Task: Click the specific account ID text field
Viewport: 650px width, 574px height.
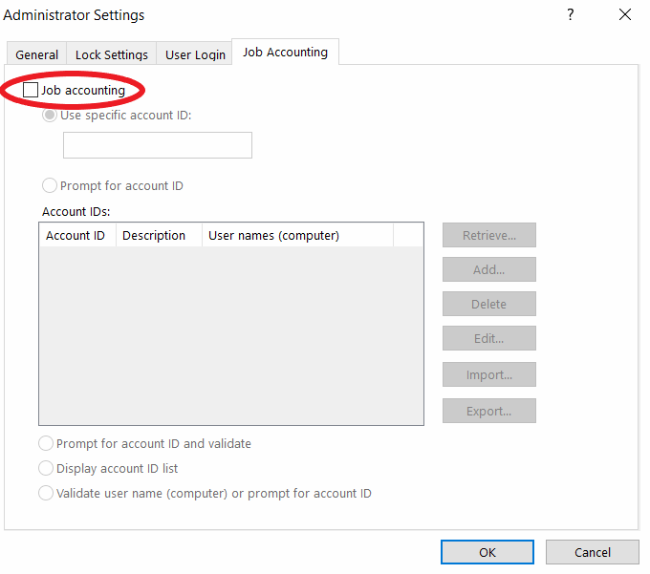Action: click(x=158, y=145)
